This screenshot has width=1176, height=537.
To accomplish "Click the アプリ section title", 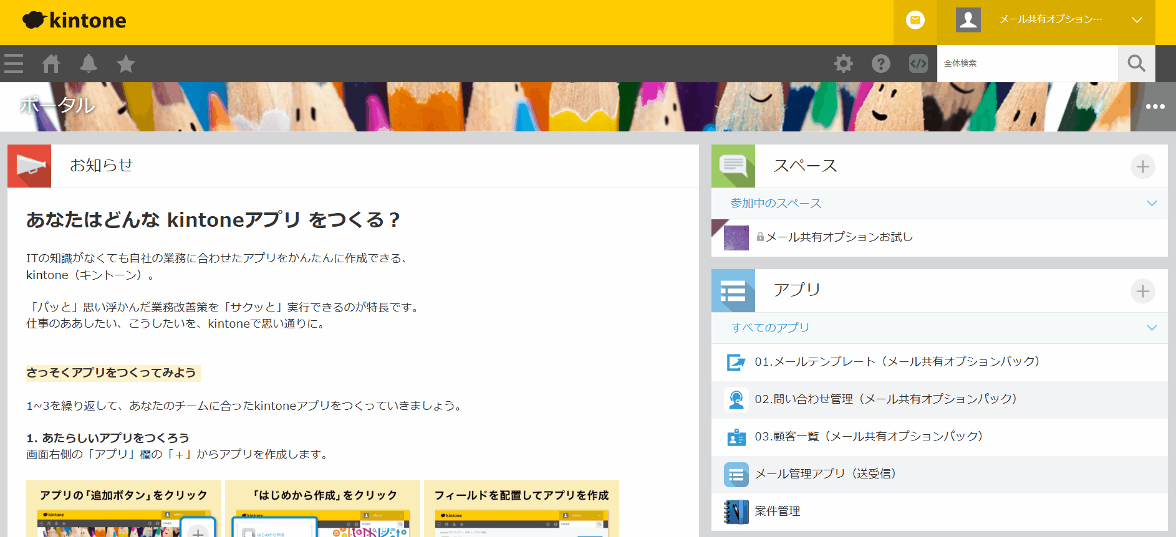I will pos(797,290).
